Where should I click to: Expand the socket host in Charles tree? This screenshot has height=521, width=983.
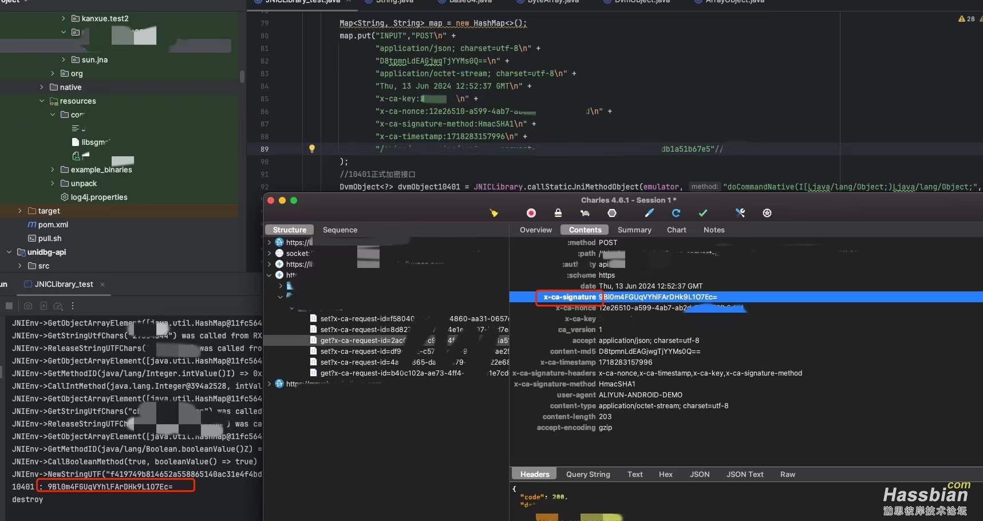(x=270, y=254)
